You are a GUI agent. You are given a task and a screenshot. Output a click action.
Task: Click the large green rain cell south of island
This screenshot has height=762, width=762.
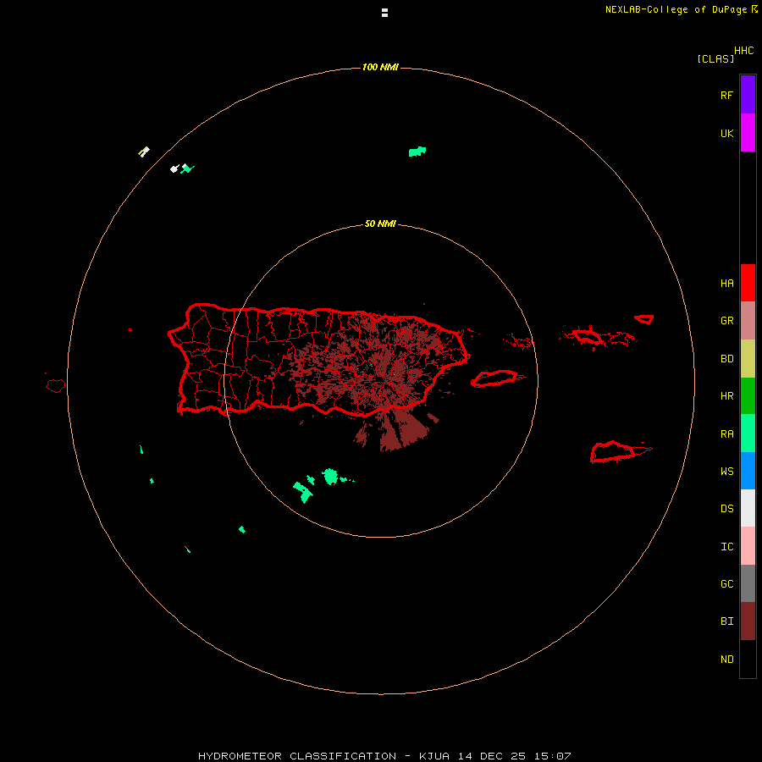(x=330, y=476)
